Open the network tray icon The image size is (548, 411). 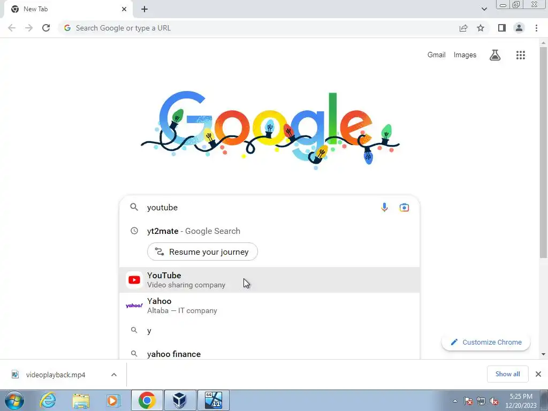pos(481,401)
